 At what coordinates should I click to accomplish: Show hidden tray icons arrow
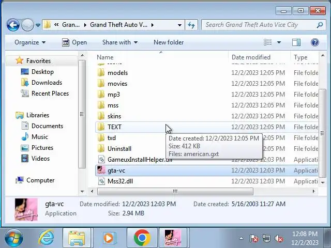(241, 239)
